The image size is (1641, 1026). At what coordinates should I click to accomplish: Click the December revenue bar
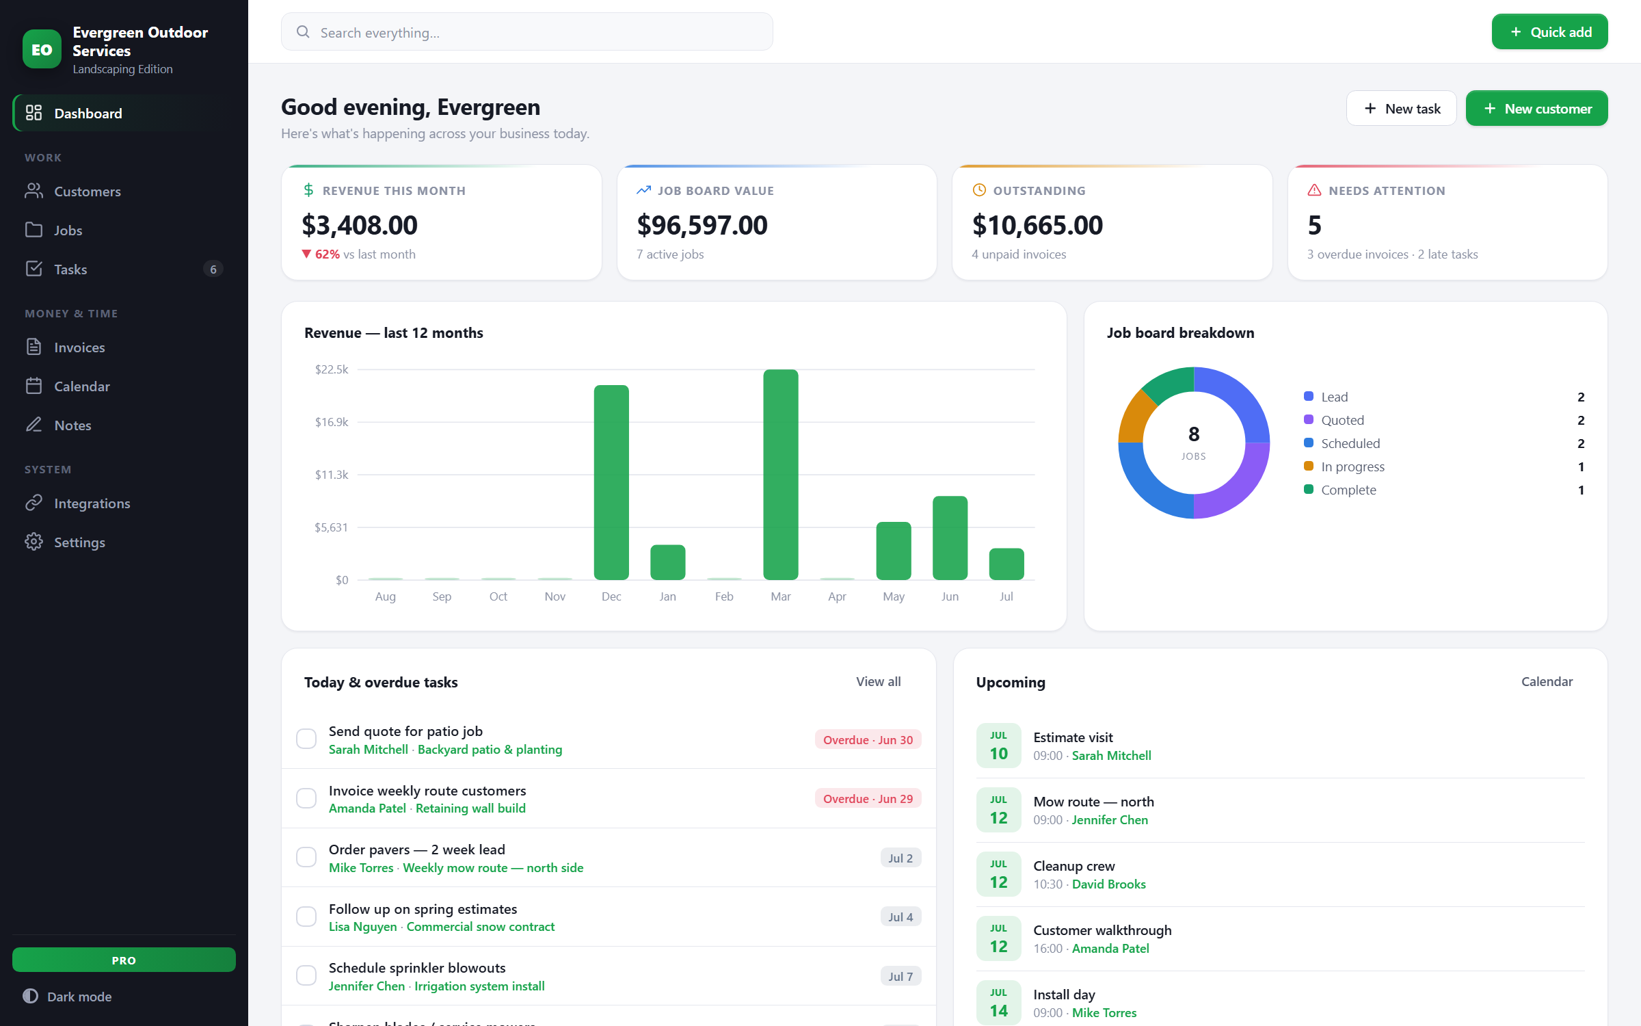tap(611, 482)
